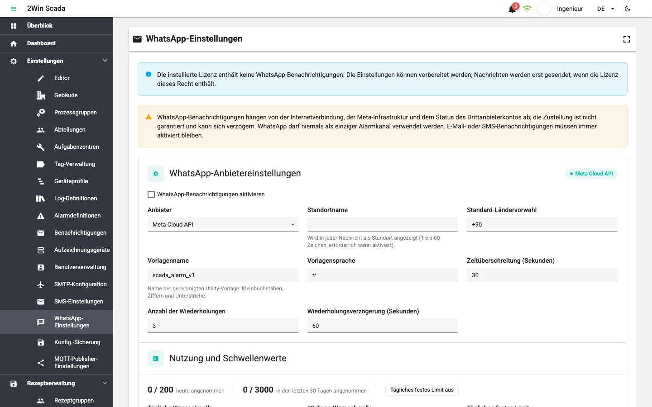Enable WhatsApp-Benachrichtigungen aktivieren checkbox

coord(151,194)
